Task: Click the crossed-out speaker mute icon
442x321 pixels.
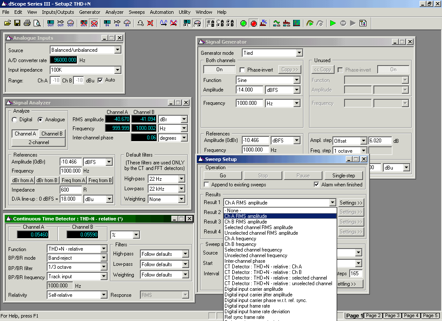Action: point(150,23)
